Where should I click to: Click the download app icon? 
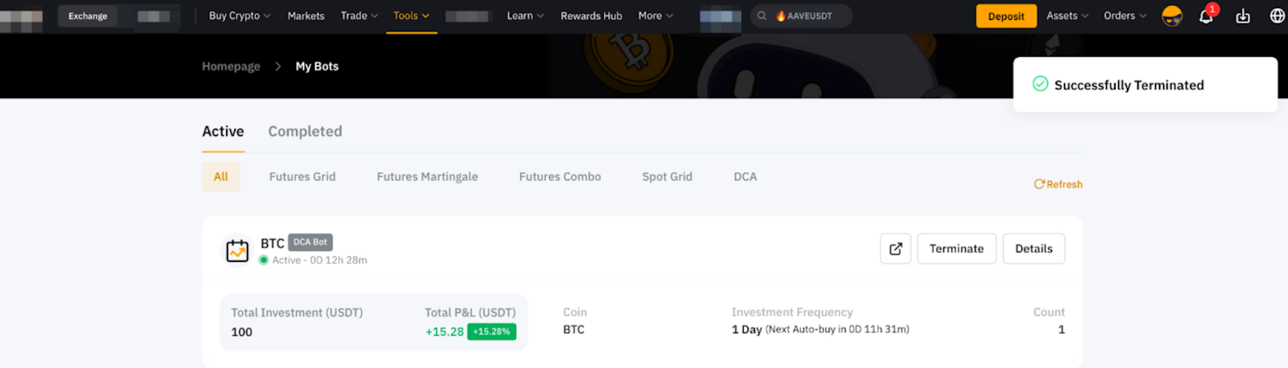pyautogui.click(x=1243, y=16)
